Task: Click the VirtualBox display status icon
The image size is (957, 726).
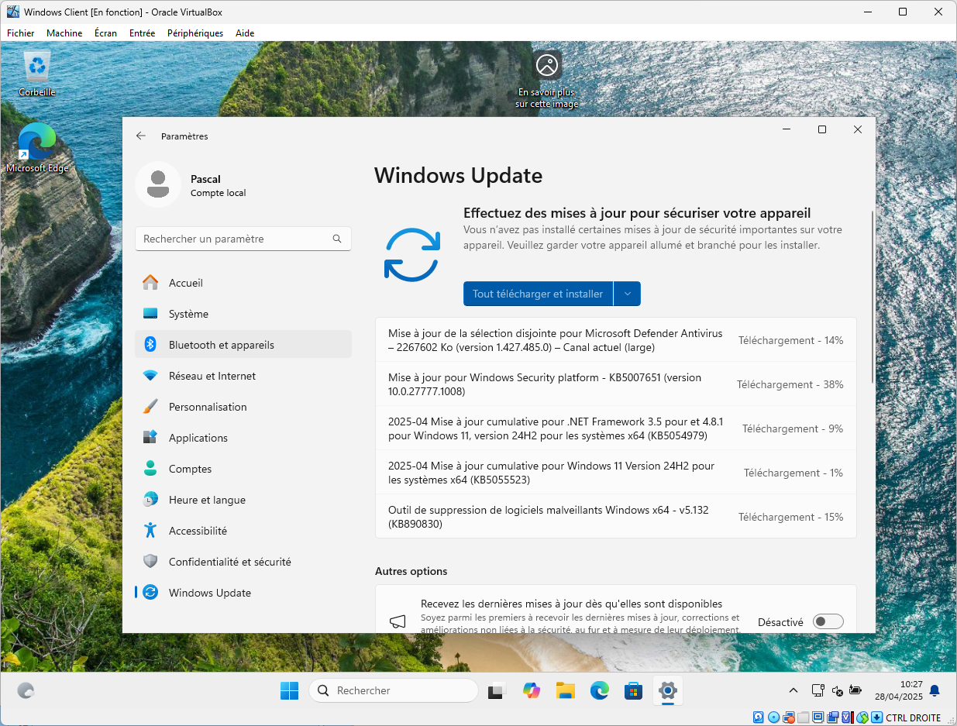Action: [818, 717]
